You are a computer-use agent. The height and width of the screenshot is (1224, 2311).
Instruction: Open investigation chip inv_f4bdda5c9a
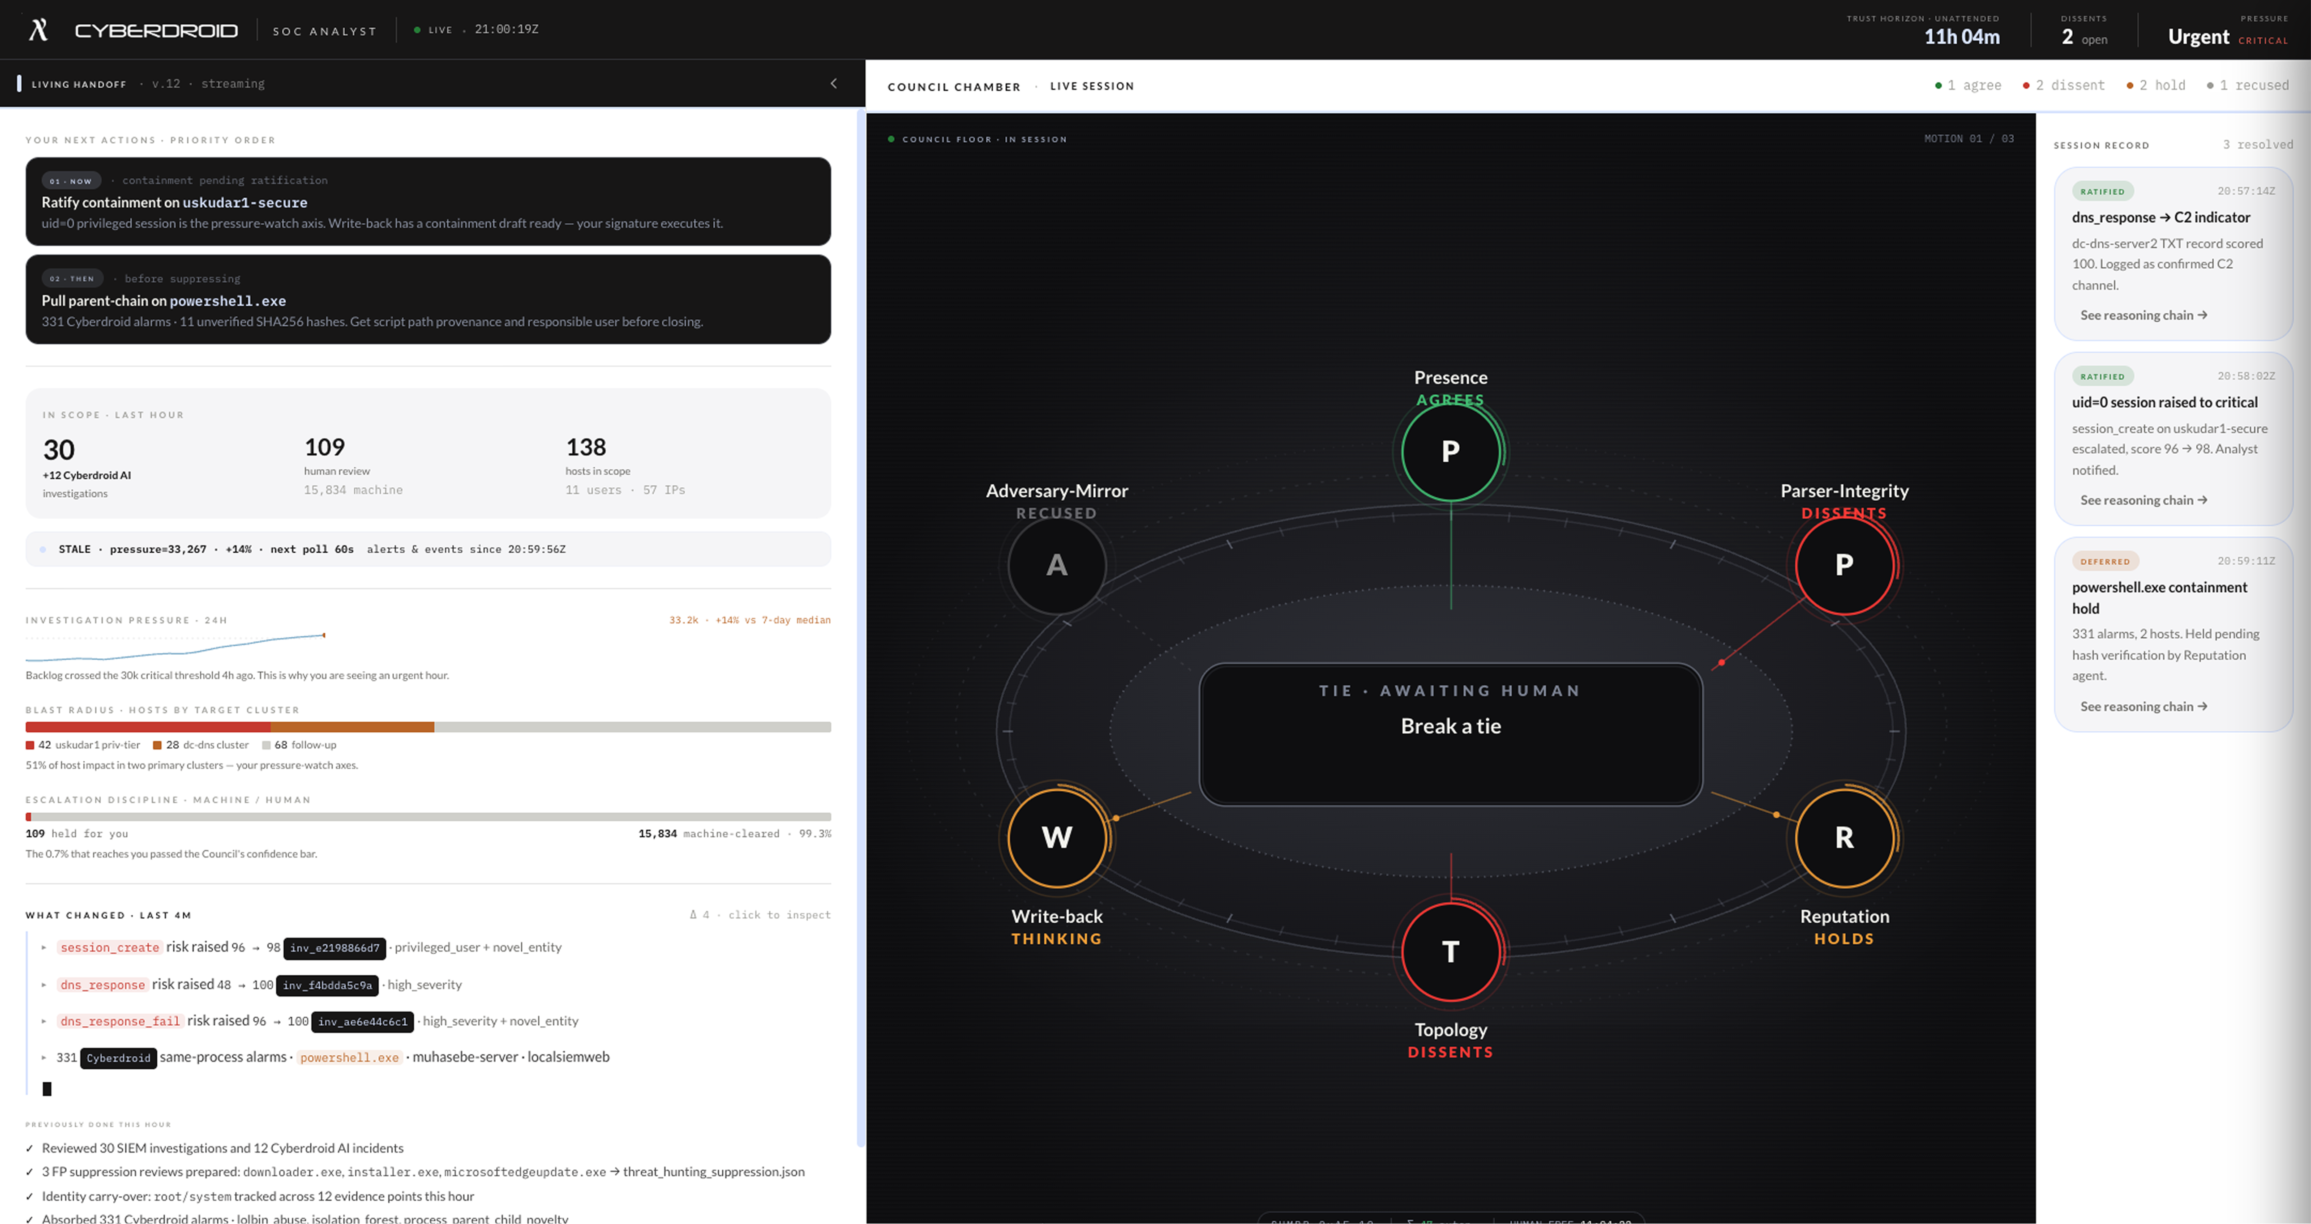pos(327,985)
